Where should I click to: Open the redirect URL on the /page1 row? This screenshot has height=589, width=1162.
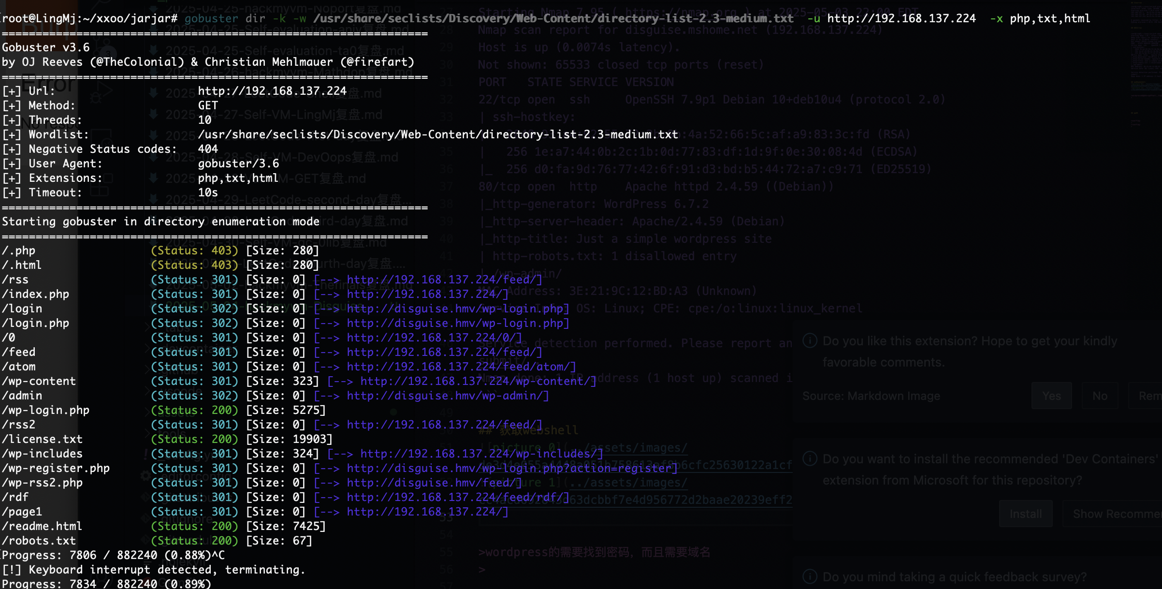(x=424, y=512)
